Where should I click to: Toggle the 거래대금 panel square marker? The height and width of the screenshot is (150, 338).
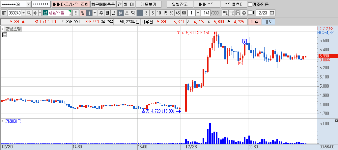2,121
